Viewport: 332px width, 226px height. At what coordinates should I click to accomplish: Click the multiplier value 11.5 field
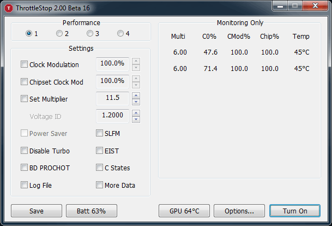[x=112, y=98]
